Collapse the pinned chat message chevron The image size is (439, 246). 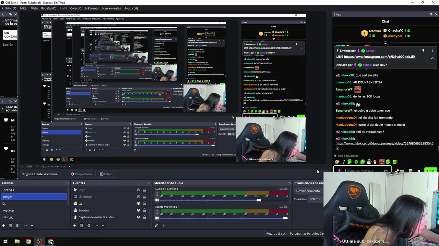[432, 58]
